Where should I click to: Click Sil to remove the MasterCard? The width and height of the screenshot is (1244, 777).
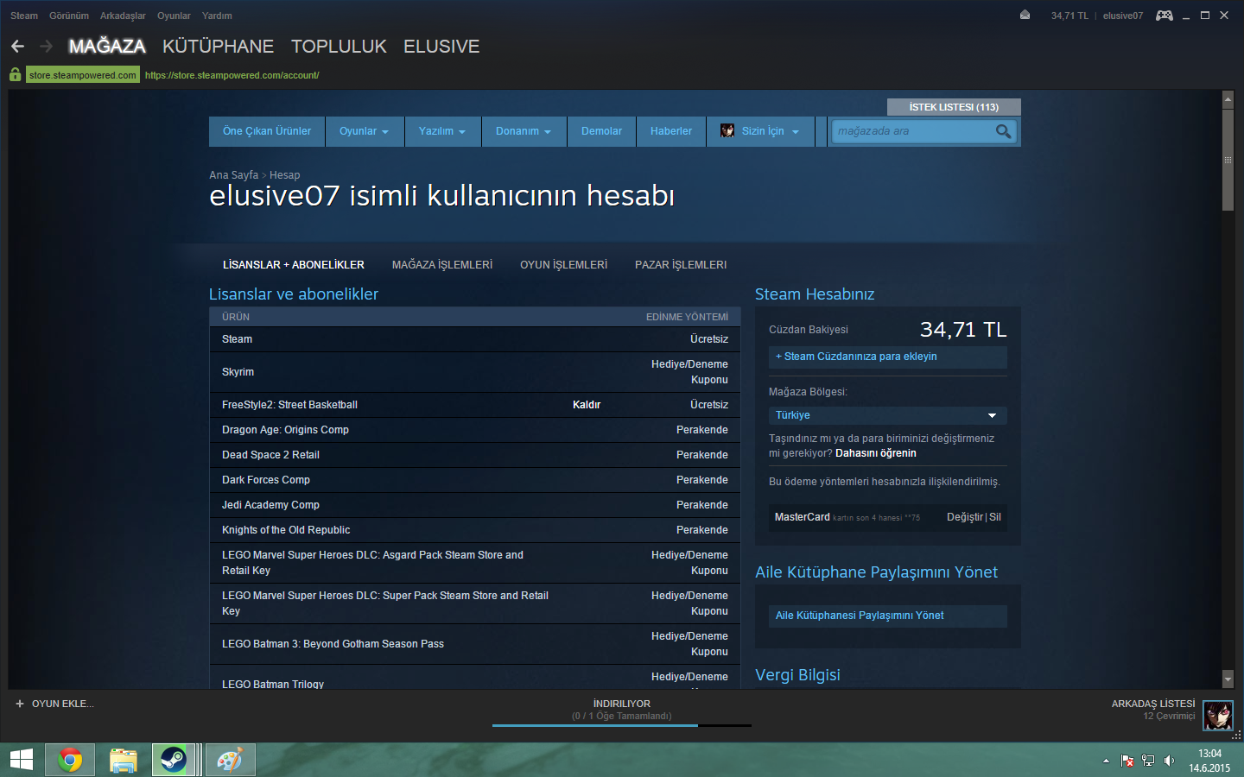click(x=995, y=517)
